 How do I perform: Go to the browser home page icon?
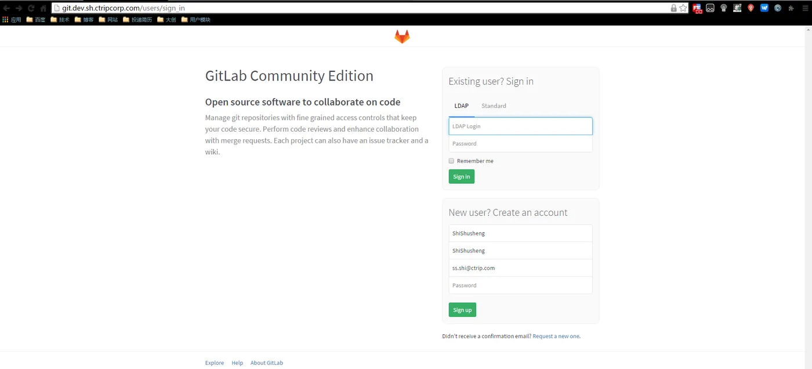(43, 8)
